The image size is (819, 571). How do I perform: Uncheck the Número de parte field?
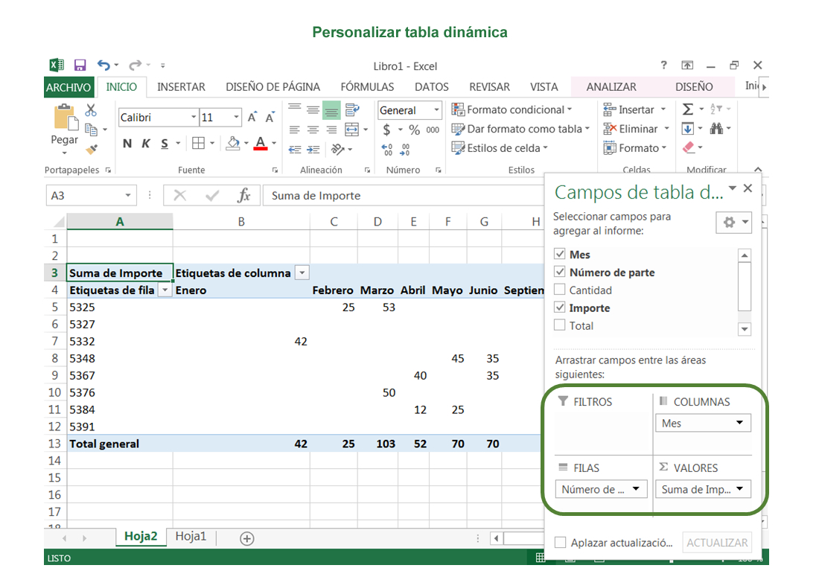coord(560,272)
